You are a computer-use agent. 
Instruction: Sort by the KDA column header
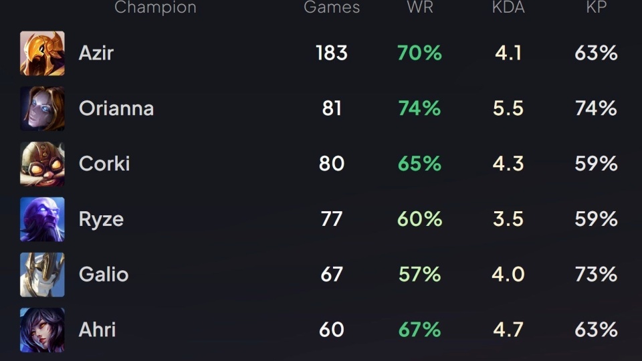tap(508, 8)
